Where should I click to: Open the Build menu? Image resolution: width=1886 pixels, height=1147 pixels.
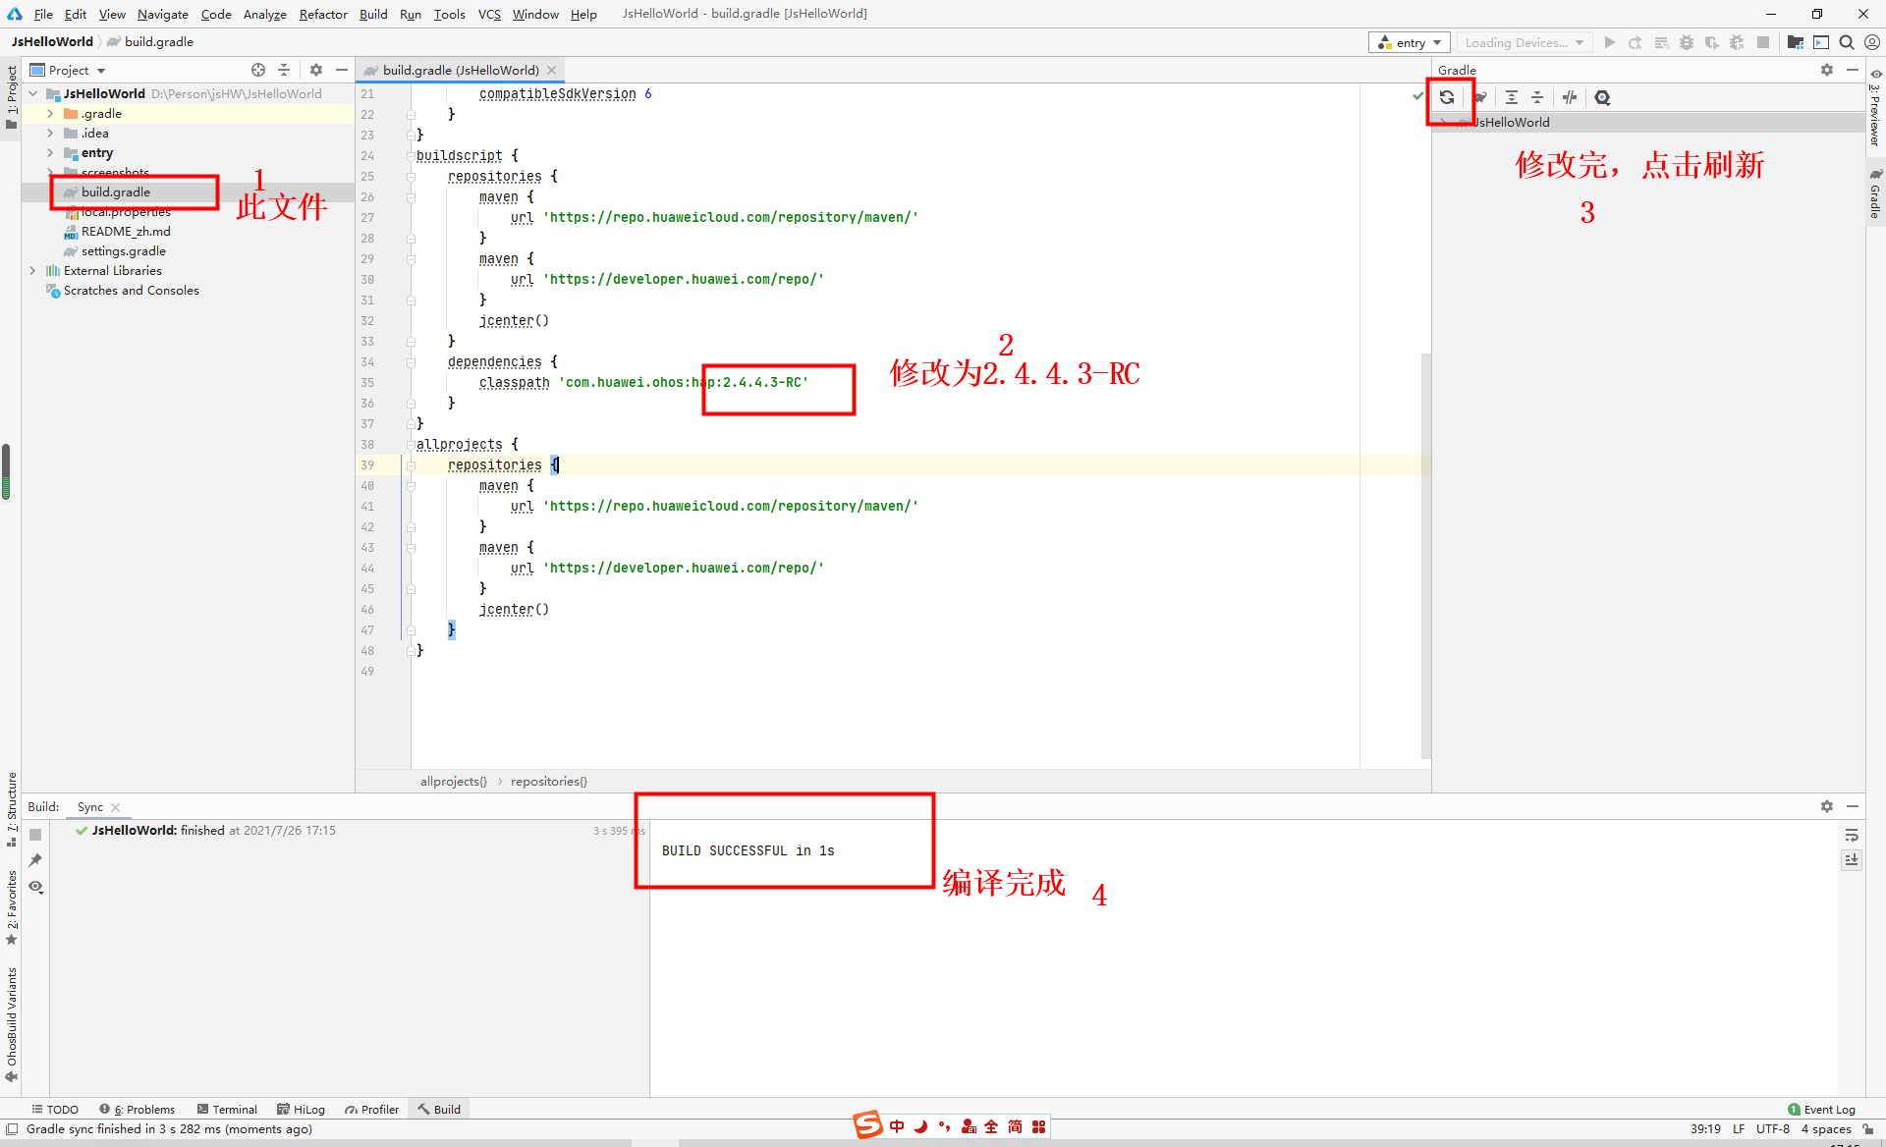point(373,14)
